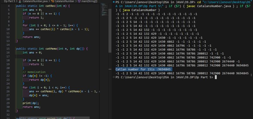Click line number 22 in the gutter
This screenshot has width=253, height=119.
coord(9,76)
